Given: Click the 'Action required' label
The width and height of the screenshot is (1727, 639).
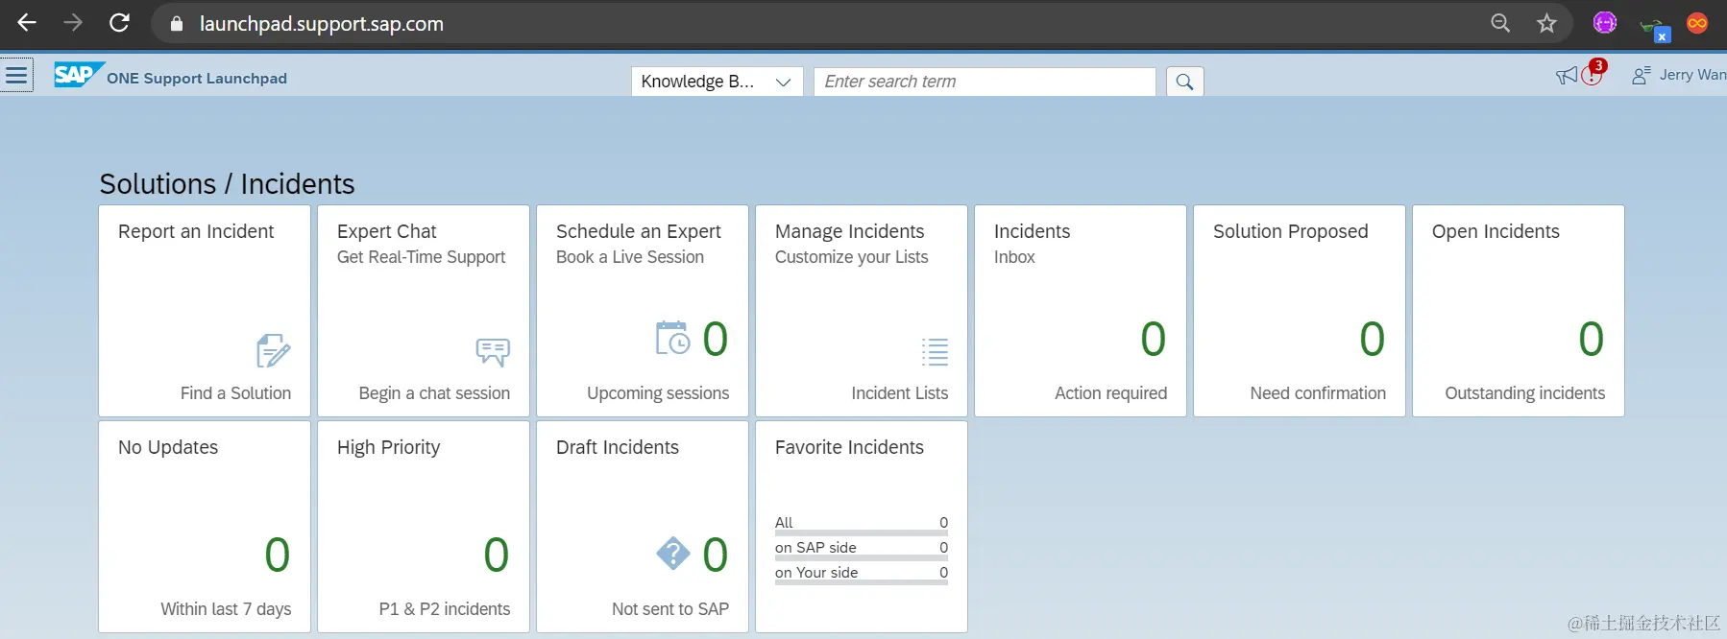Looking at the screenshot, I should click(1110, 393).
